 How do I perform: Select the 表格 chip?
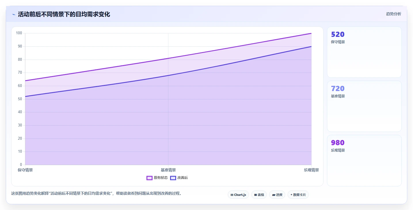tap(259, 195)
